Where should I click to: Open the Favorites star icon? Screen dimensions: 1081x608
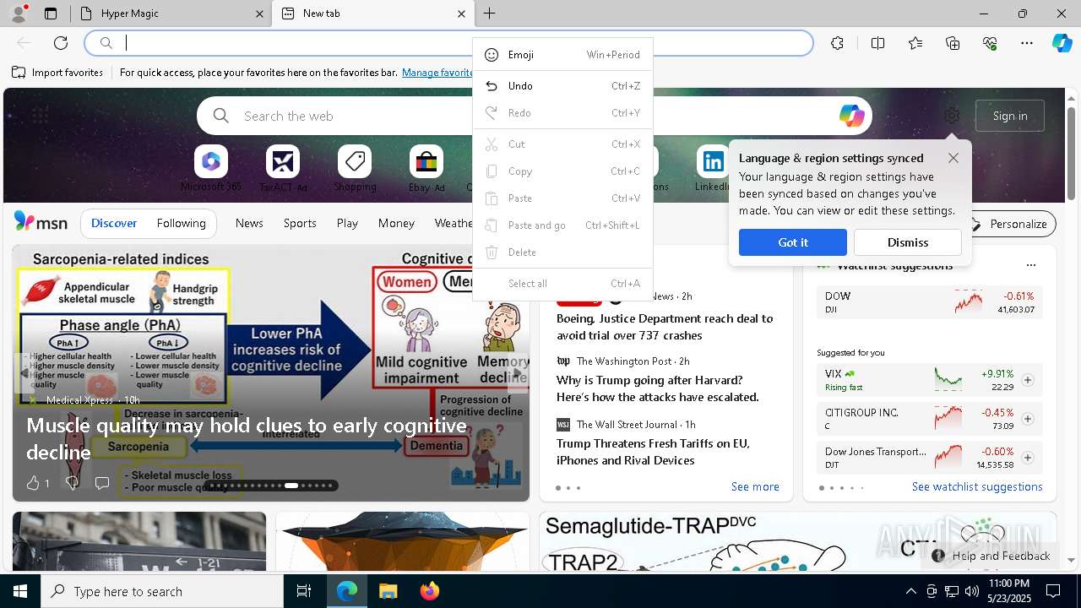pyautogui.click(x=915, y=43)
